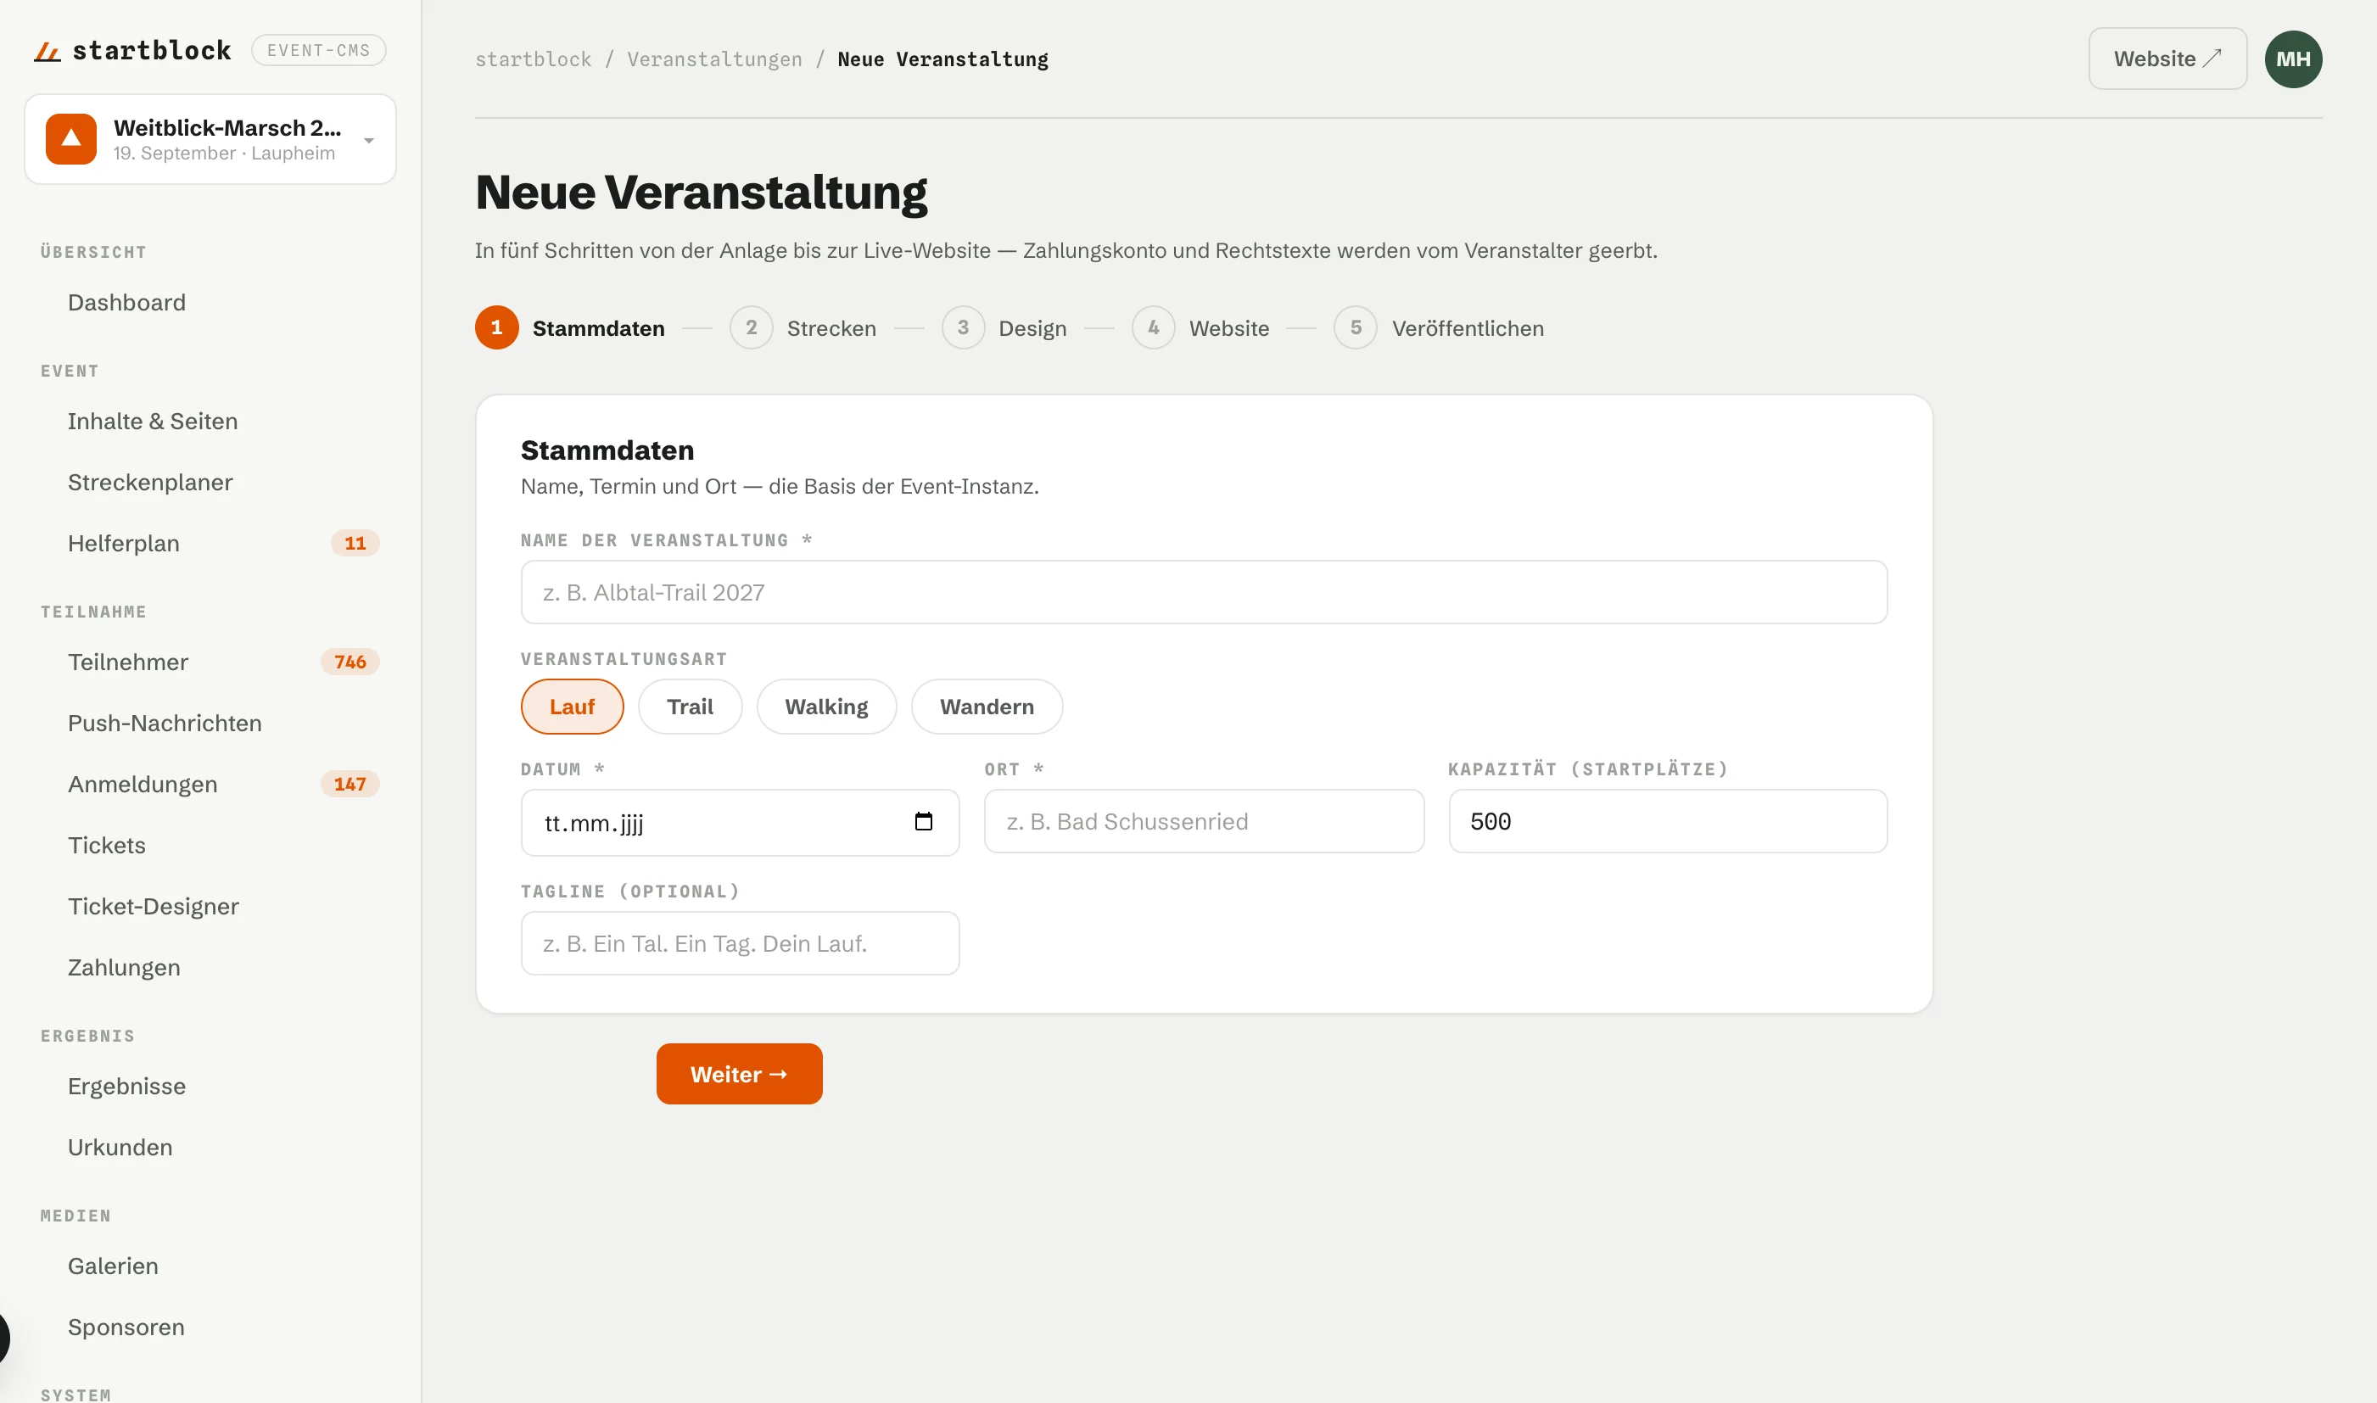Focus the Name der Veranstaltung field
Image resolution: width=2377 pixels, height=1403 pixels.
(1204, 593)
